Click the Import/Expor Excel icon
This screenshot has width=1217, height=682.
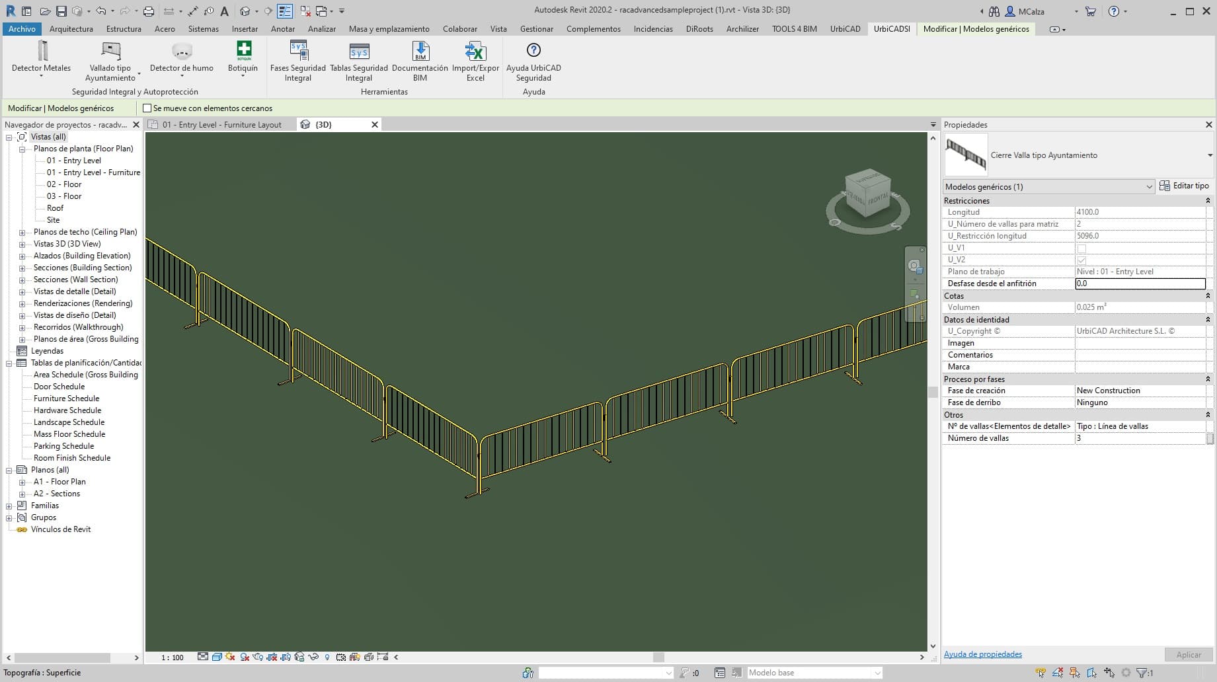pyautogui.click(x=475, y=51)
